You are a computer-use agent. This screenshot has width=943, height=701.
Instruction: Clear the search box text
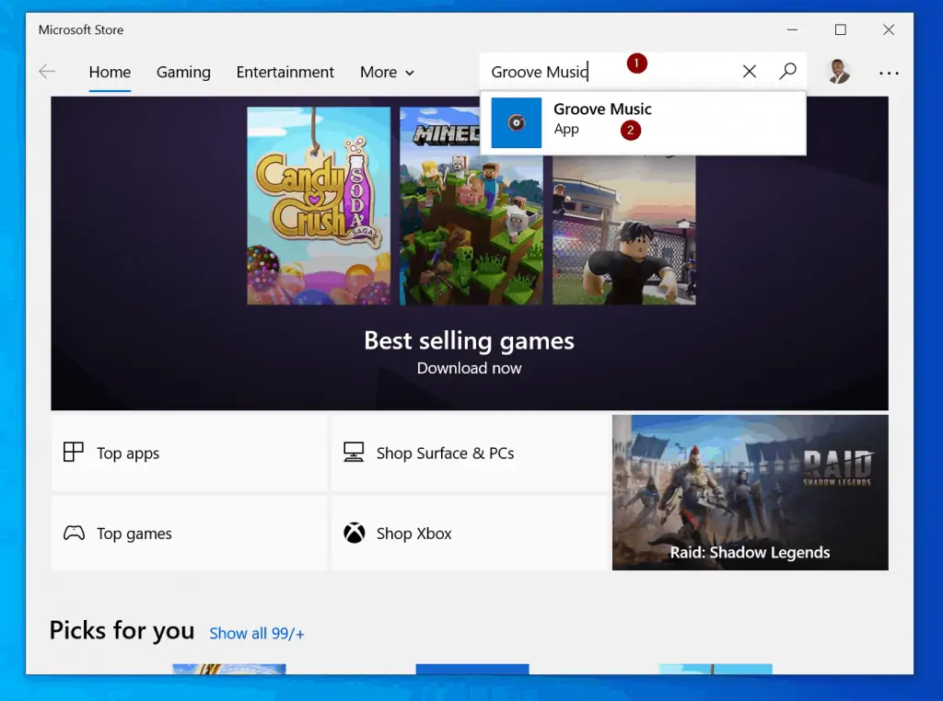pyautogui.click(x=750, y=72)
